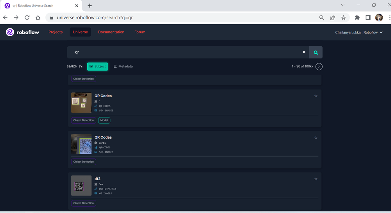The height and width of the screenshot is (213, 391).
Task: Star the QR Codes dataset by Corbi
Action: [316, 137]
